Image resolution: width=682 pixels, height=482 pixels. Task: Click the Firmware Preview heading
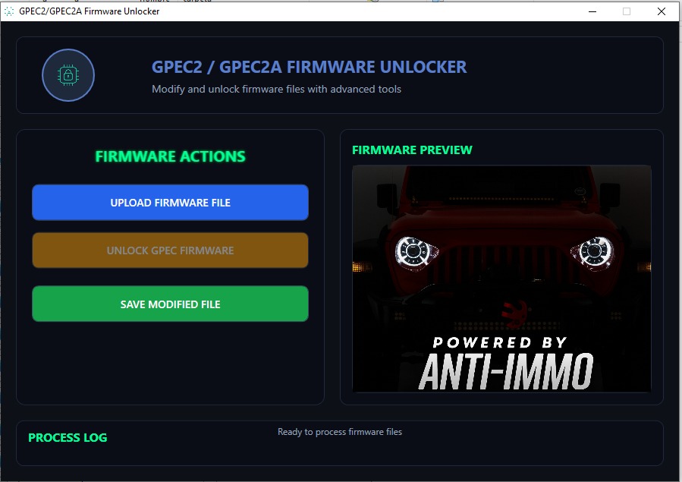point(412,150)
